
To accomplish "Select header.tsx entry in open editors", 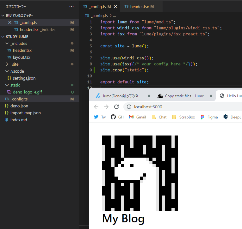I will coord(39,29).
